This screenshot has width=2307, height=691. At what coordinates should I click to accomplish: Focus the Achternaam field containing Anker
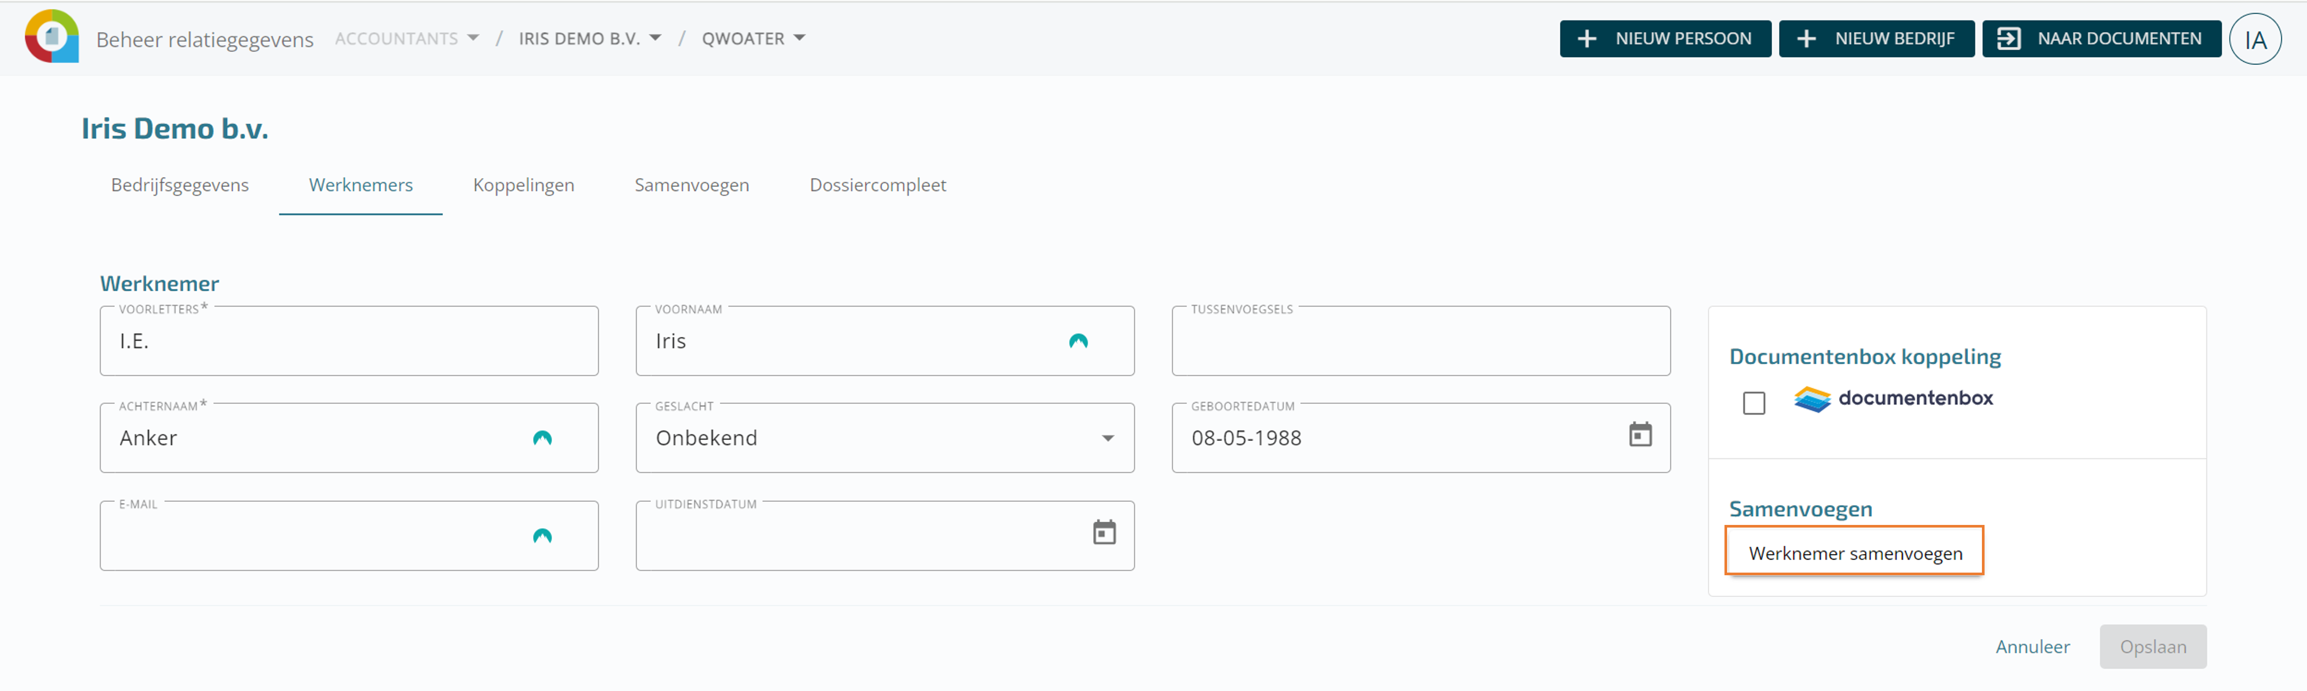349,437
